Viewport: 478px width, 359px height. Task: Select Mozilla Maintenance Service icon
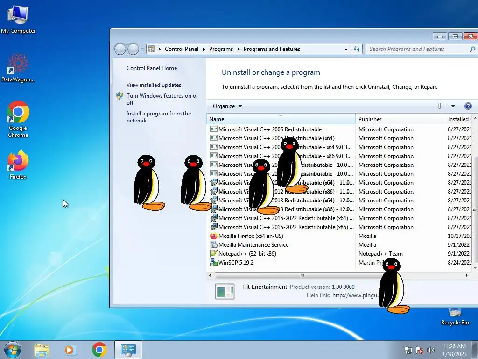point(213,245)
